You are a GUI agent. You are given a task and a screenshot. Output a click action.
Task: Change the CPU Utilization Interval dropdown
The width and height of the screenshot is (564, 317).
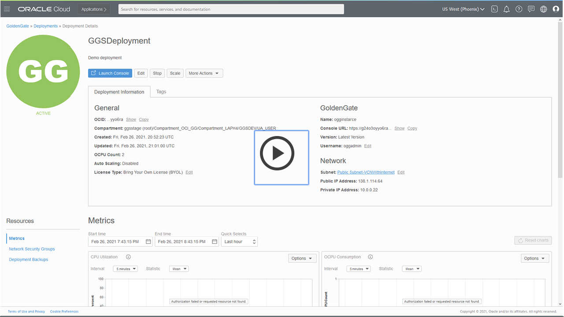(126, 269)
